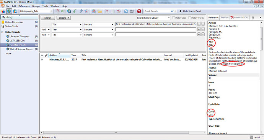Click Hide Search Panel
This screenshot has height=140, width=264.
click(x=190, y=11)
